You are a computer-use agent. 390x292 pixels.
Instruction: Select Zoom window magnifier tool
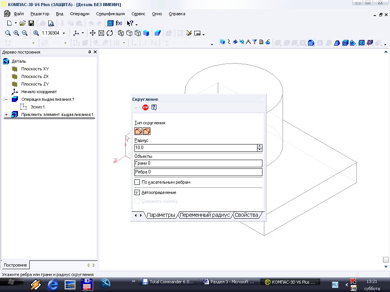(8, 33)
